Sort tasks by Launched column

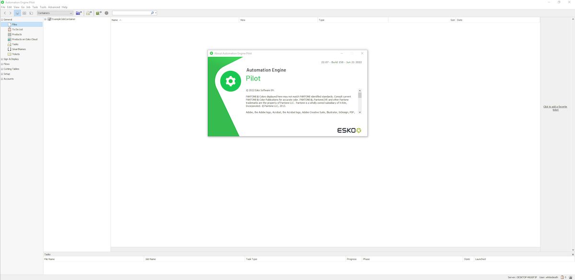click(x=524, y=259)
